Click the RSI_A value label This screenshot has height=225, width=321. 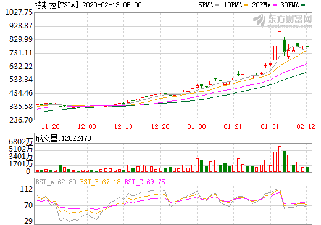click(56, 182)
